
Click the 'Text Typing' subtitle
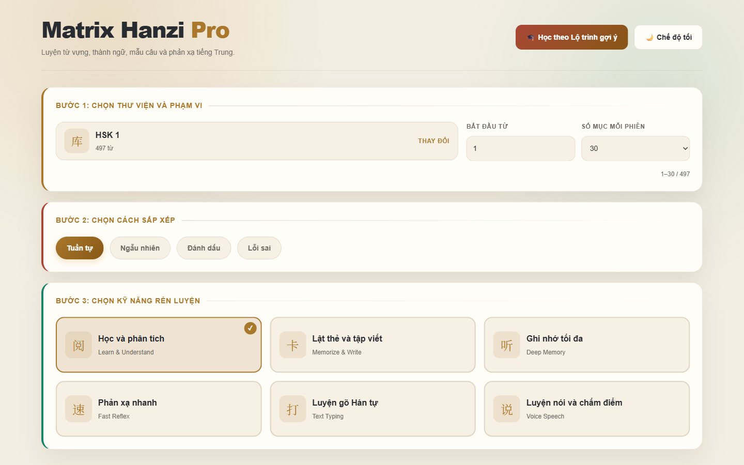click(328, 416)
